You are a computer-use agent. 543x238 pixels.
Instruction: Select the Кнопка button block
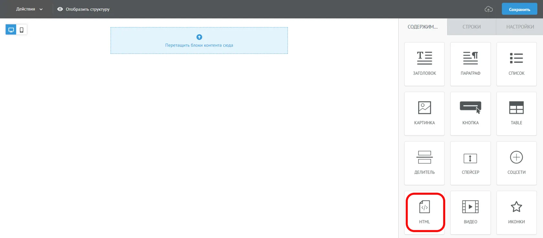pos(470,114)
